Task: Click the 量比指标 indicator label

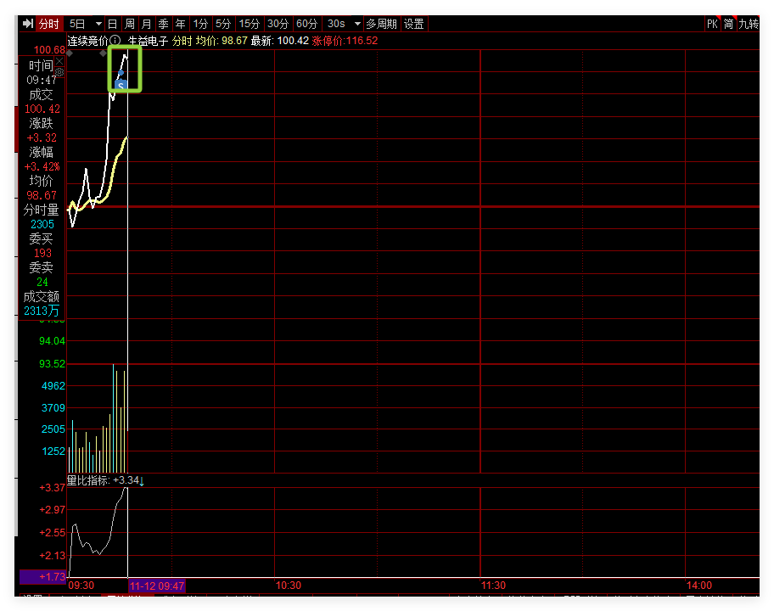Action: point(88,480)
